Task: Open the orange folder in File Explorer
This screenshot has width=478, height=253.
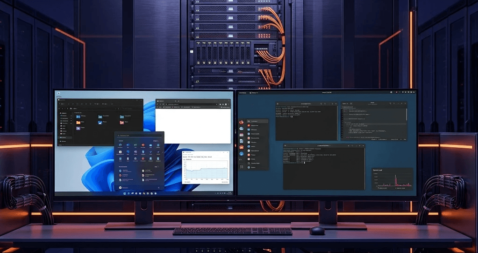Action: click(78, 123)
